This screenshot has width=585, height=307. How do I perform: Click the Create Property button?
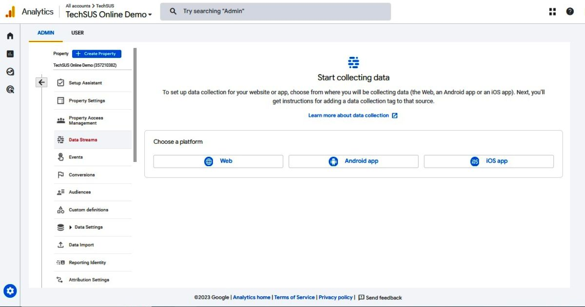click(x=97, y=54)
